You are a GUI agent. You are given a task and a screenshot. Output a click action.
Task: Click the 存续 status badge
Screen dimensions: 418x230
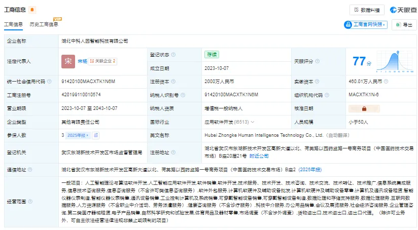(212, 55)
